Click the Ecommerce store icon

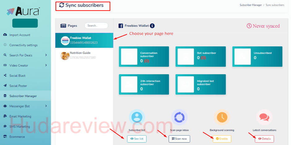pyautogui.click(x=5, y=136)
